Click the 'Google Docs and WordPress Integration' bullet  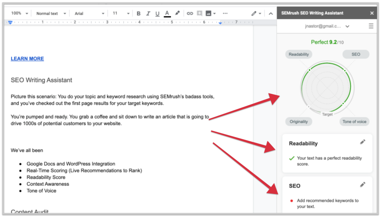click(71, 164)
